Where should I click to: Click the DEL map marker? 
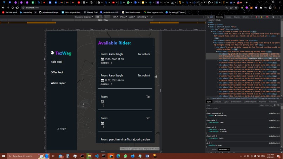[83, 105]
